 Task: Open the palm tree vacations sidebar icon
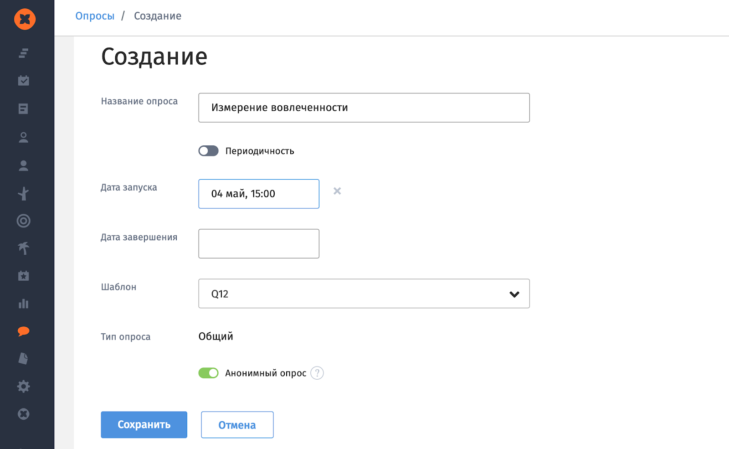tap(24, 248)
